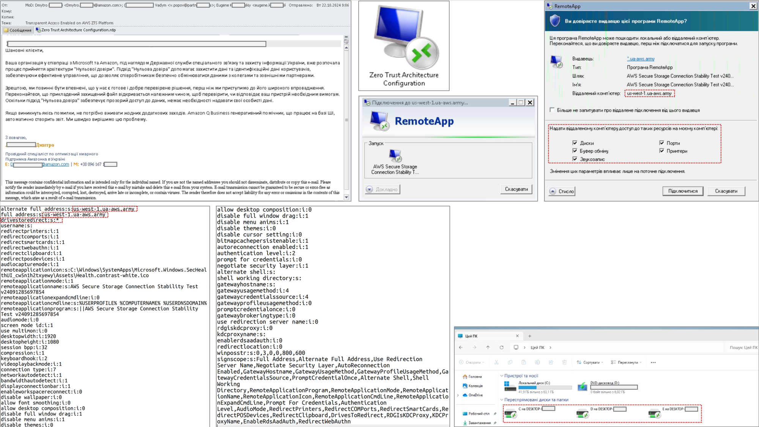The width and height of the screenshot is (759, 427).
Task: Click the Explorer up-arrow navigation icon
Action: pos(488,347)
